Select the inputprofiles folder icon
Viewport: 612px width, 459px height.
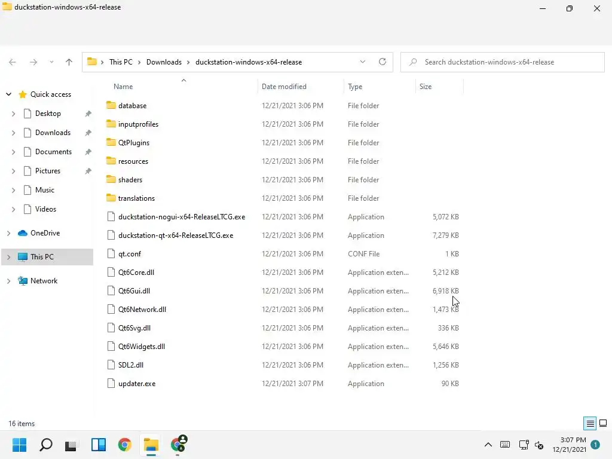pyautogui.click(x=111, y=124)
